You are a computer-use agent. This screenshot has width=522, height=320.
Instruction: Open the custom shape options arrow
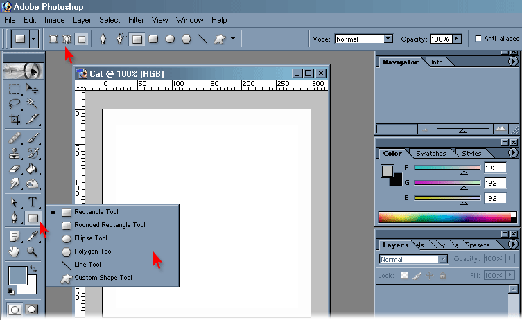pyautogui.click(x=233, y=39)
